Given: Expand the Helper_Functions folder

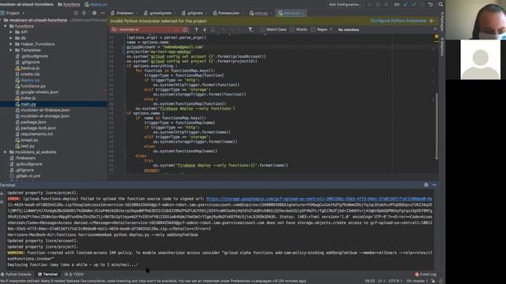Looking at the screenshot, I should pos(10,44).
